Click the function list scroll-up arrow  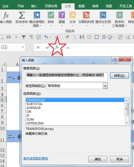coord(127,100)
